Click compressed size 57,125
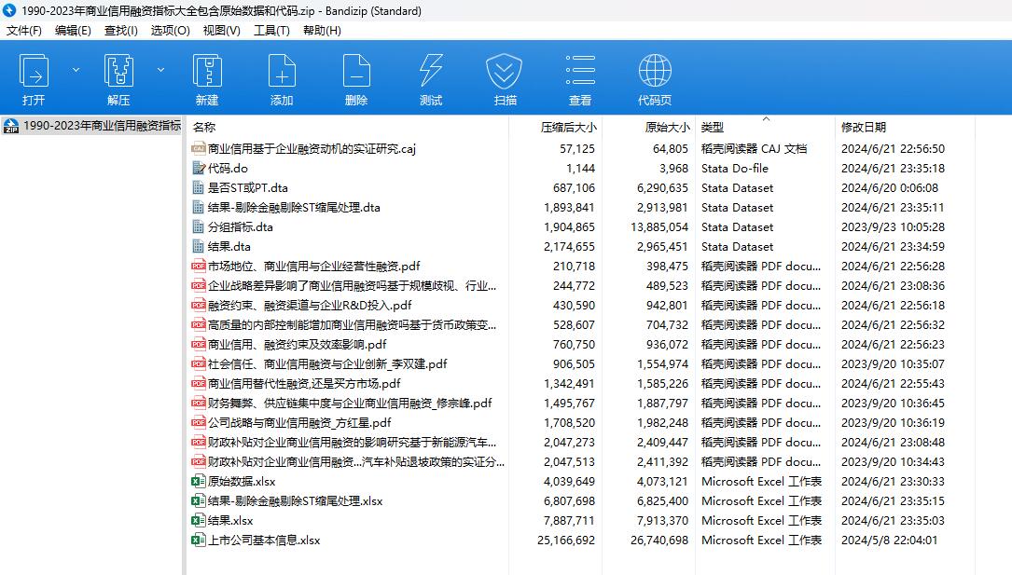This screenshot has height=575, width=1012. pyautogui.click(x=577, y=149)
